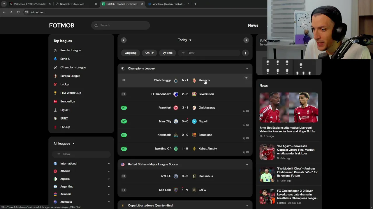The image size is (373, 209).
Task: Click the Serie A league icon
Action: pos(55,59)
